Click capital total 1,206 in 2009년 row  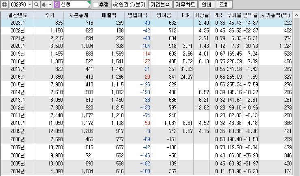87,131
